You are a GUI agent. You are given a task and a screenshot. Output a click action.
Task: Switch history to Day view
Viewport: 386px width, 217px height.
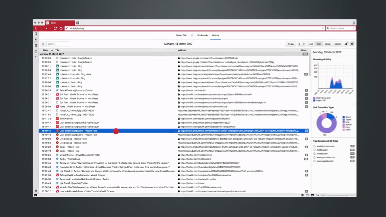click(x=319, y=44)
